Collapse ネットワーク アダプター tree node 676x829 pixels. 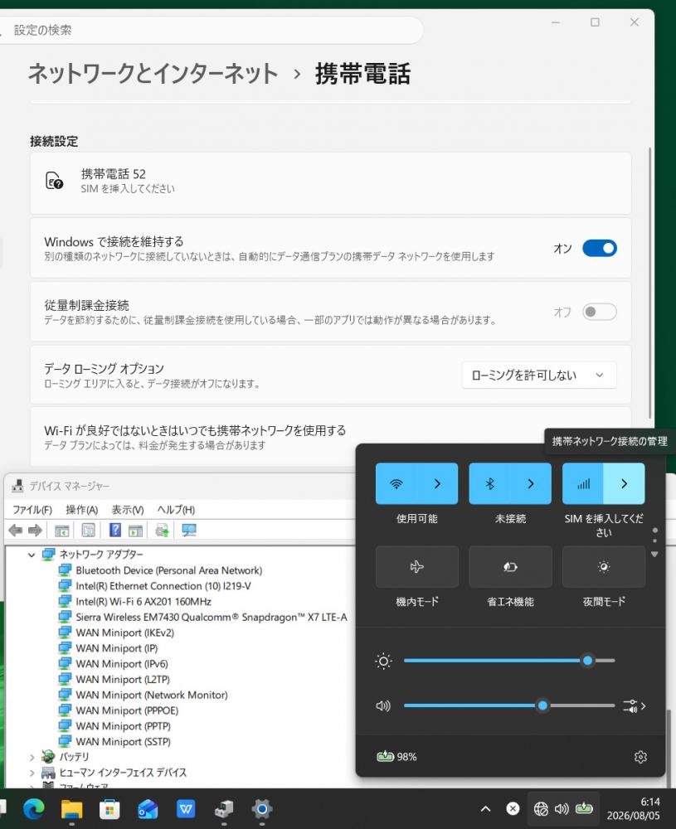pos(32,555)
